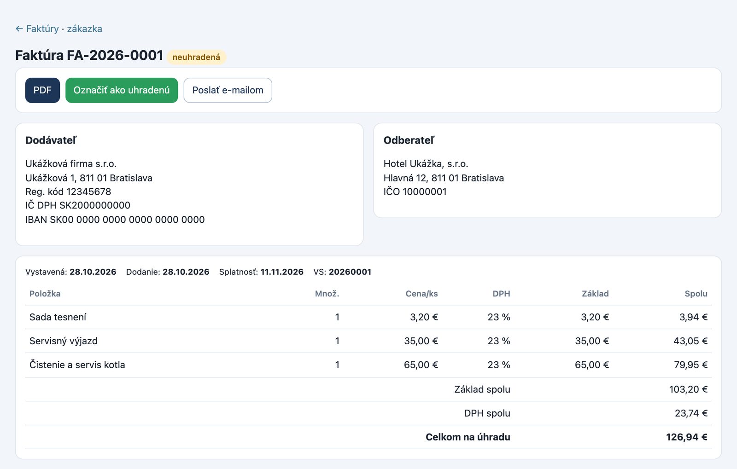Click the 65,00 € base of Čistenie a servis kotla
This screenshot has width=737, height=469.
[592, 365]
